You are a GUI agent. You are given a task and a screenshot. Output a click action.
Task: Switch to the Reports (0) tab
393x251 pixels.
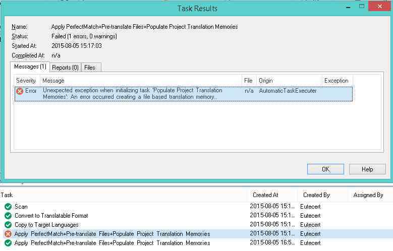(66, 67)
